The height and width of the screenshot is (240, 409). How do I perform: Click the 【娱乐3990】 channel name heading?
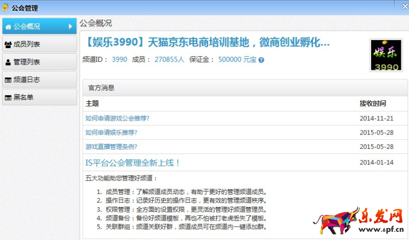[x=206, y=41]
